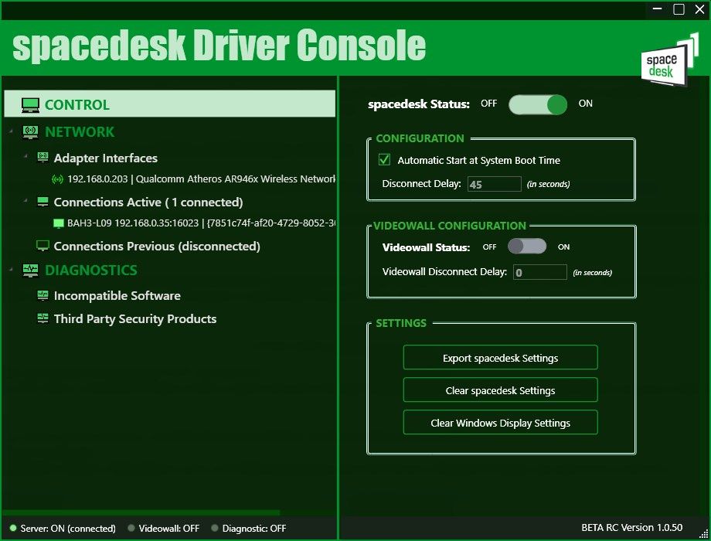Click ON label of Videowall Status
Image resolution: width=711 pixels, height=541 pixels.
click(563, 247)
